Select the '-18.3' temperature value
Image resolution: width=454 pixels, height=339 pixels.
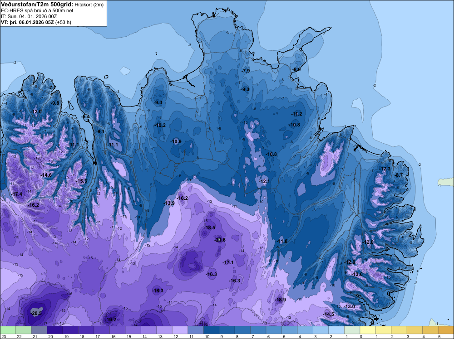point(158,291)
